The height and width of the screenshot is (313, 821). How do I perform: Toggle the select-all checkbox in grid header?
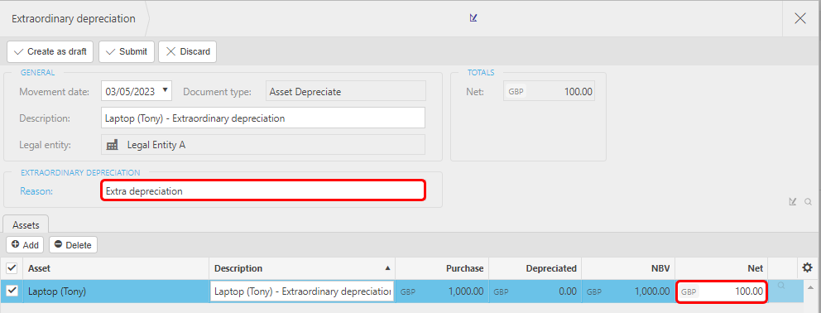[12, 268]
